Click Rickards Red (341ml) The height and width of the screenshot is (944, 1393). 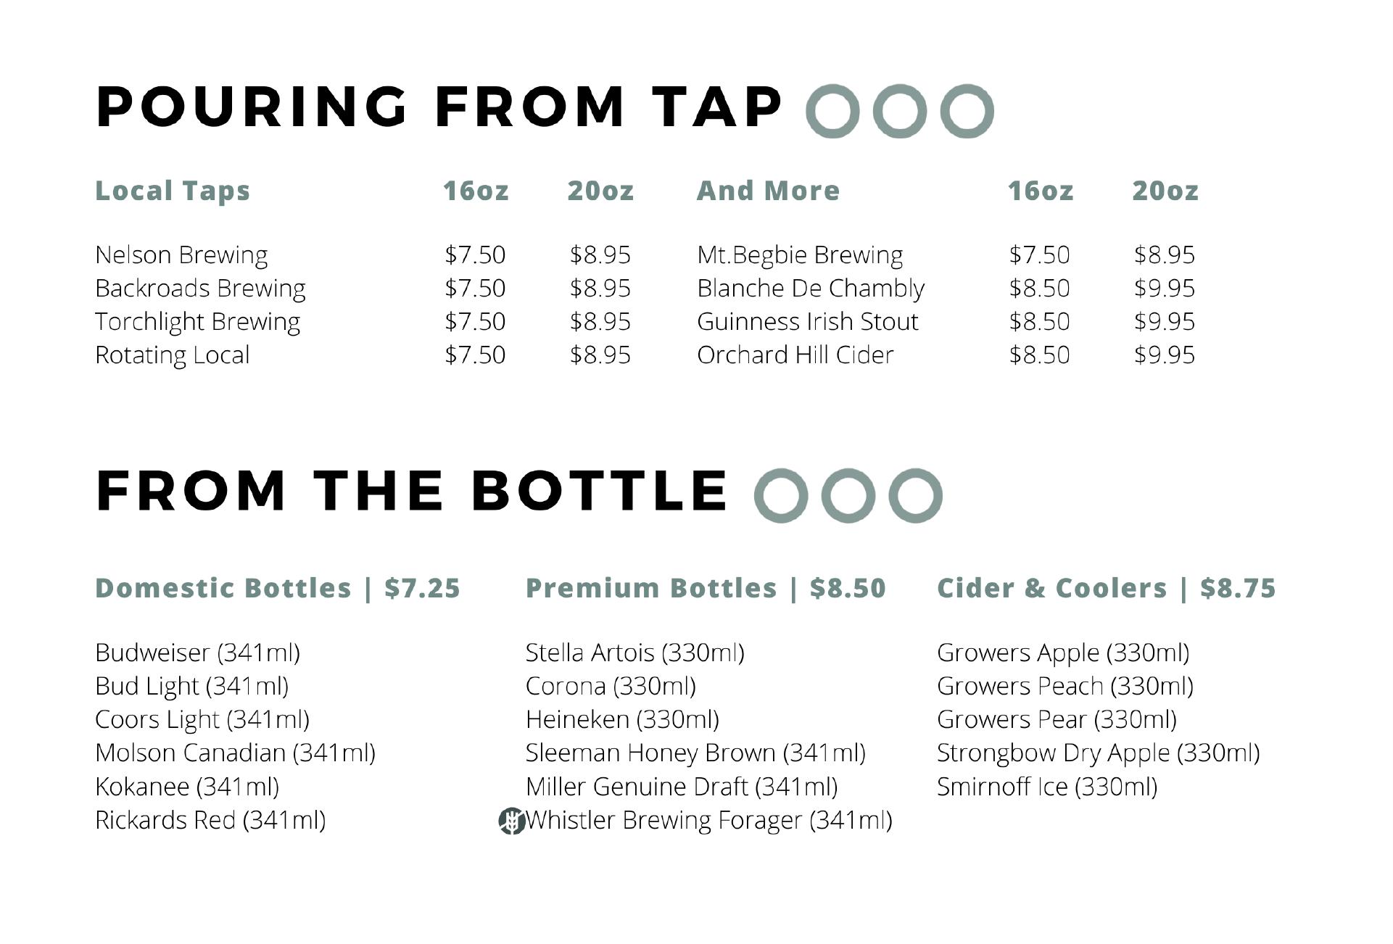tap(210, 820)
